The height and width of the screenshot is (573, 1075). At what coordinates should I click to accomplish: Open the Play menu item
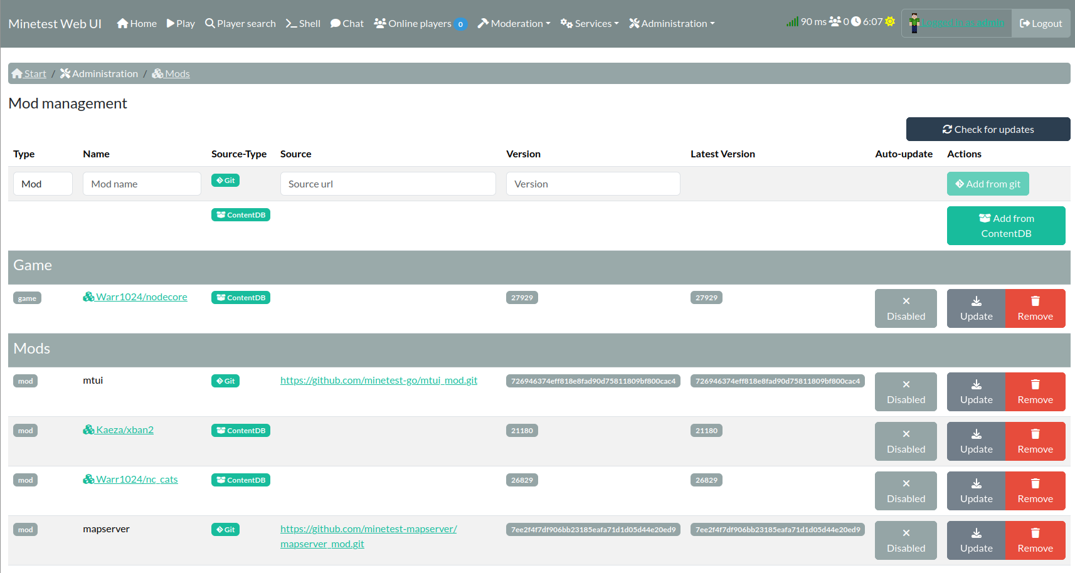point(181,23)
